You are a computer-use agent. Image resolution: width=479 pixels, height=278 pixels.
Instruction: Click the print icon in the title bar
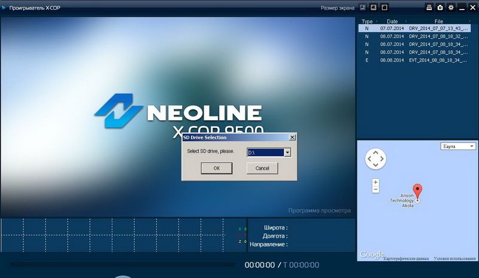pos(429,8)
